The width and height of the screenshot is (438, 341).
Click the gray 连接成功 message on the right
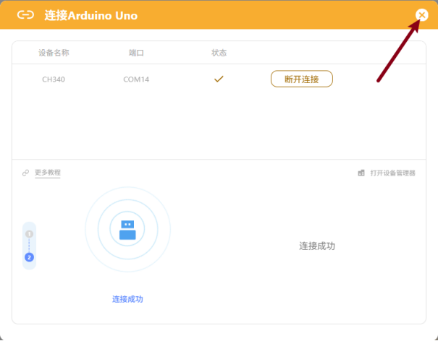coord(317,246)
